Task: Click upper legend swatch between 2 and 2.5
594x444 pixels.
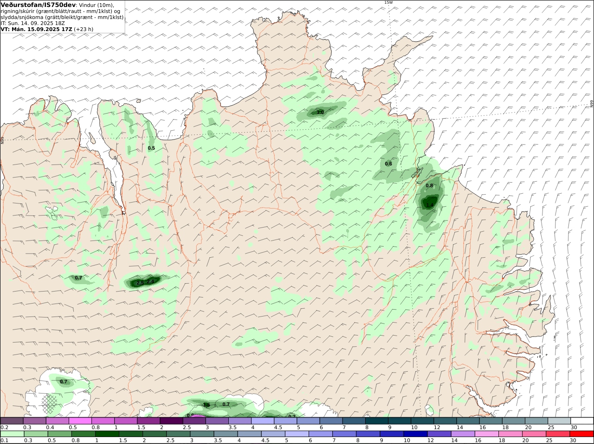Action: click(x=171, y=421)
